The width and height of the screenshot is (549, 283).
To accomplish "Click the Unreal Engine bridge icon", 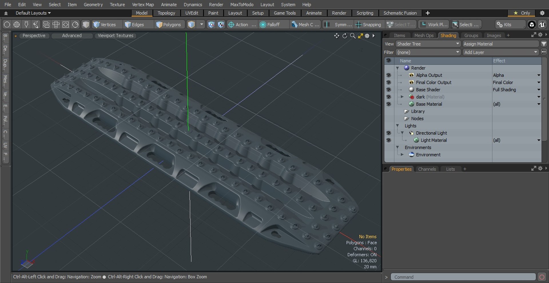I will pos(542,25).
